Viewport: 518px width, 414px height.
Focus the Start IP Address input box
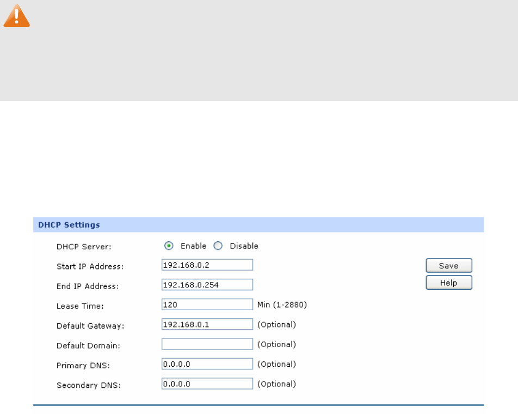[x=207, y=265]
